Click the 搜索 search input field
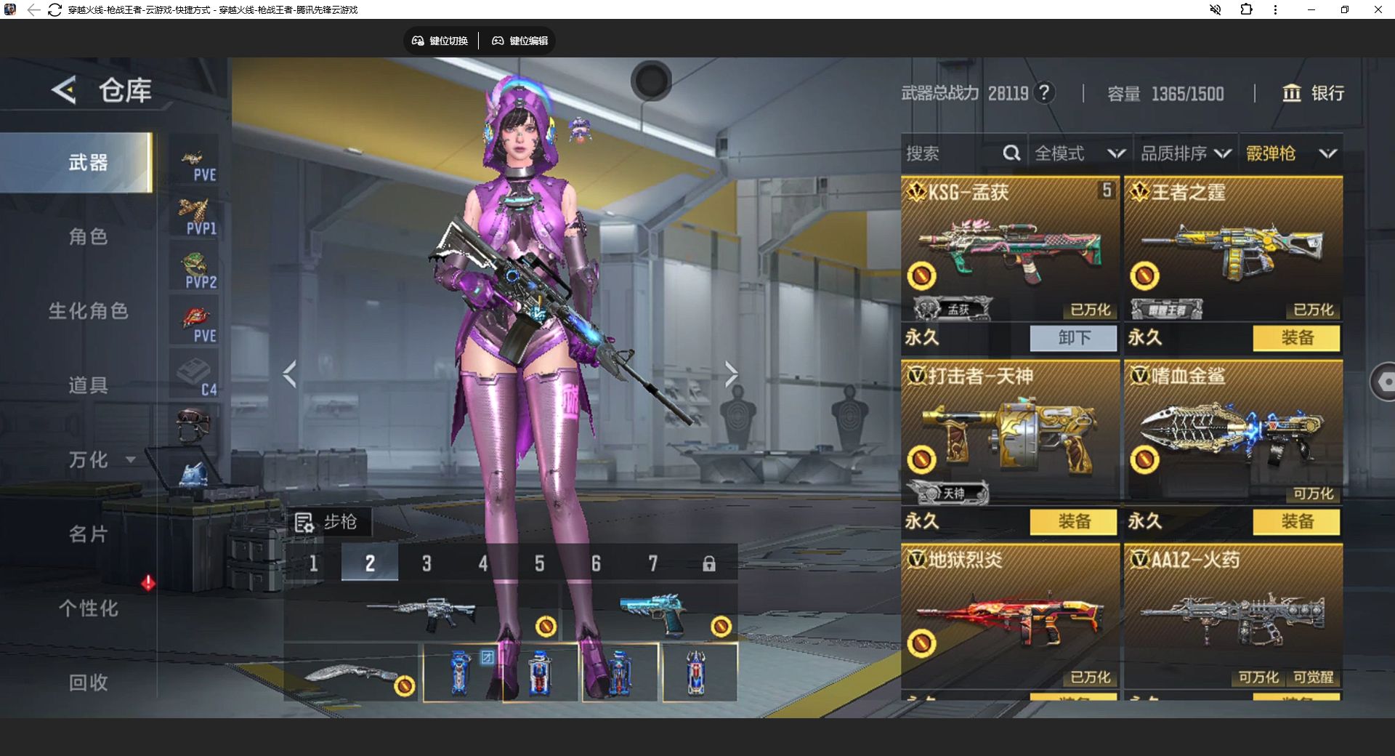This screenshot has height=756, width=1395. click(x=964, y=153)
